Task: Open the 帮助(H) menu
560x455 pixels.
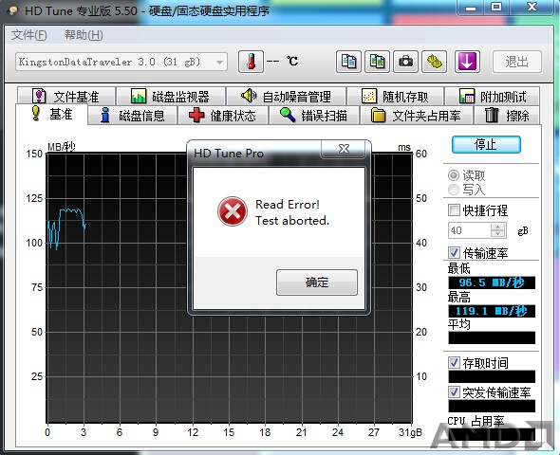Action: [x=84, y=35]
